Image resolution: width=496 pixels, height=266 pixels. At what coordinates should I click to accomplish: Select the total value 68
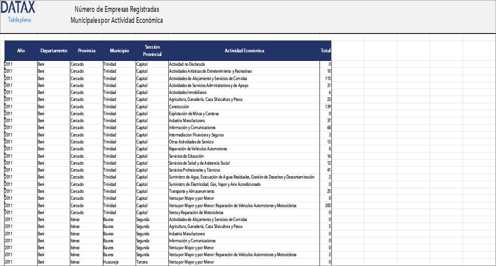(x=326, y=128)
